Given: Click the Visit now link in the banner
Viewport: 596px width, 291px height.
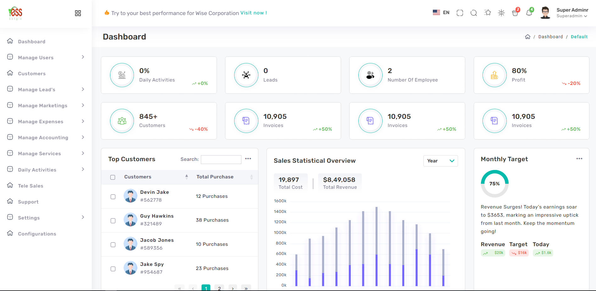Looking at the screenshot, I should point(253,13).
